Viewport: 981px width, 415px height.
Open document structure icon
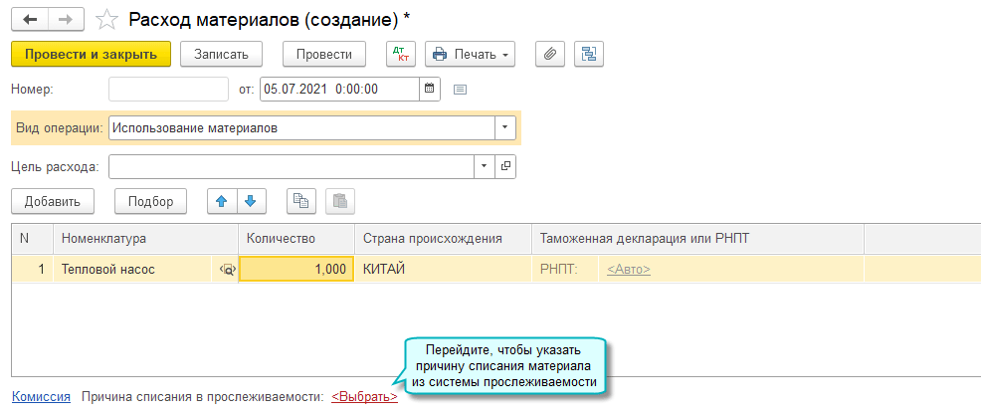(x=590, y=54)
